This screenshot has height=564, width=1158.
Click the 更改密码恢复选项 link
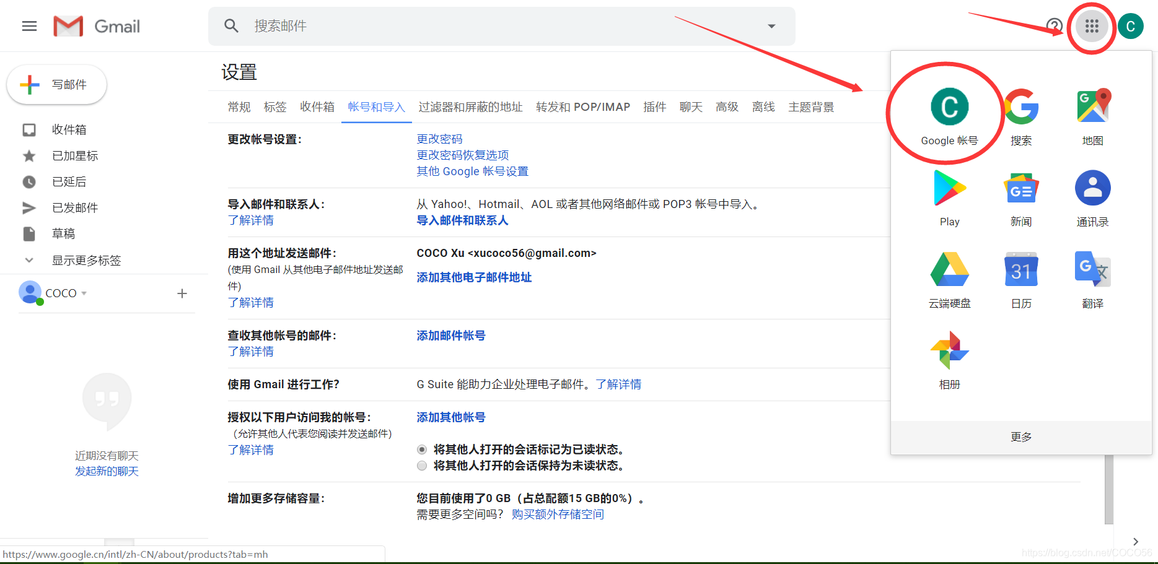coord(462,155)
